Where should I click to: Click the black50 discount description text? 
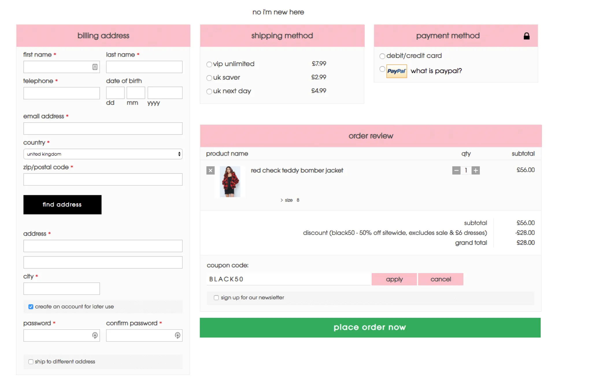395,233
